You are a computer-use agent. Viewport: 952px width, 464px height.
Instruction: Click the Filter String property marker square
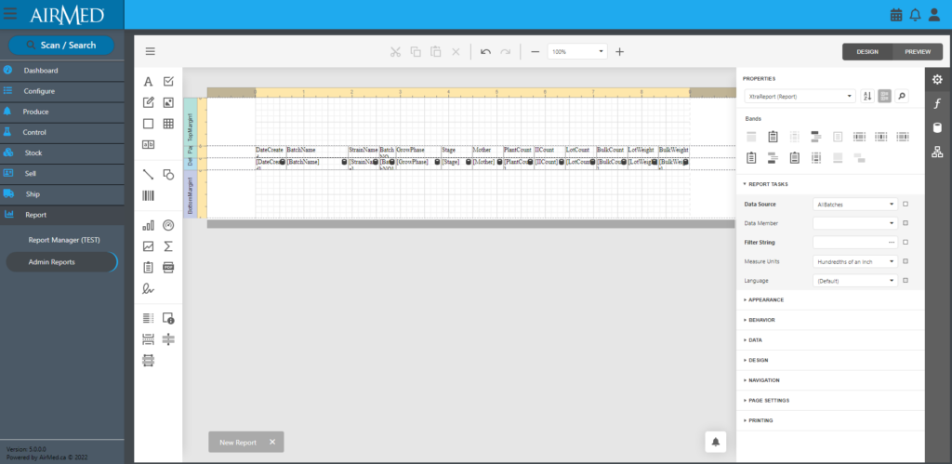click(x=906, y=242)
